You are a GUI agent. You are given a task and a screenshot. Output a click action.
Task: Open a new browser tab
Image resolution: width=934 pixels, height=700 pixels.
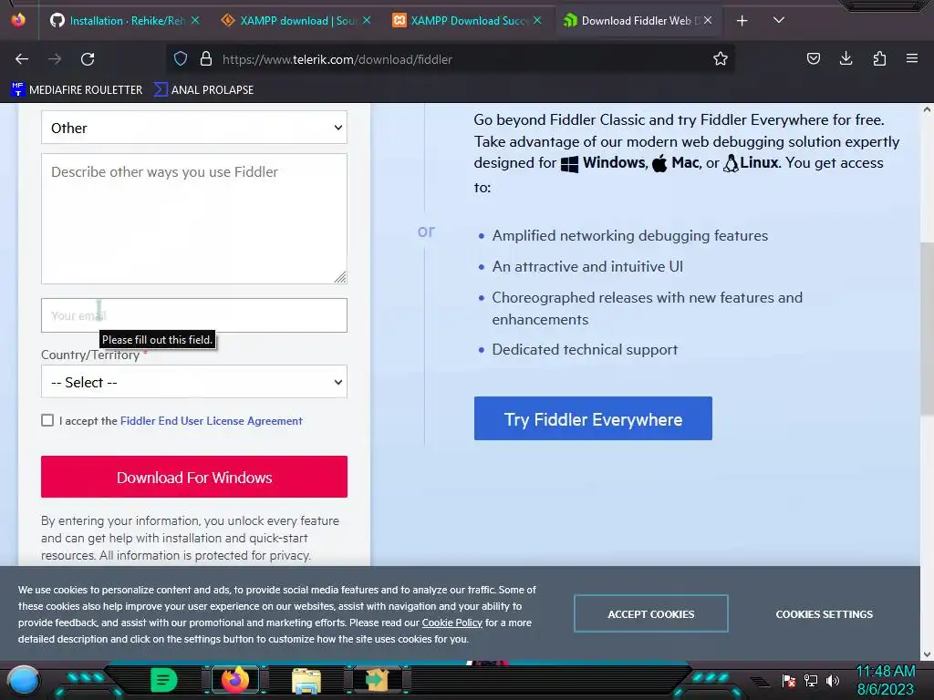[x=742, y=21]
